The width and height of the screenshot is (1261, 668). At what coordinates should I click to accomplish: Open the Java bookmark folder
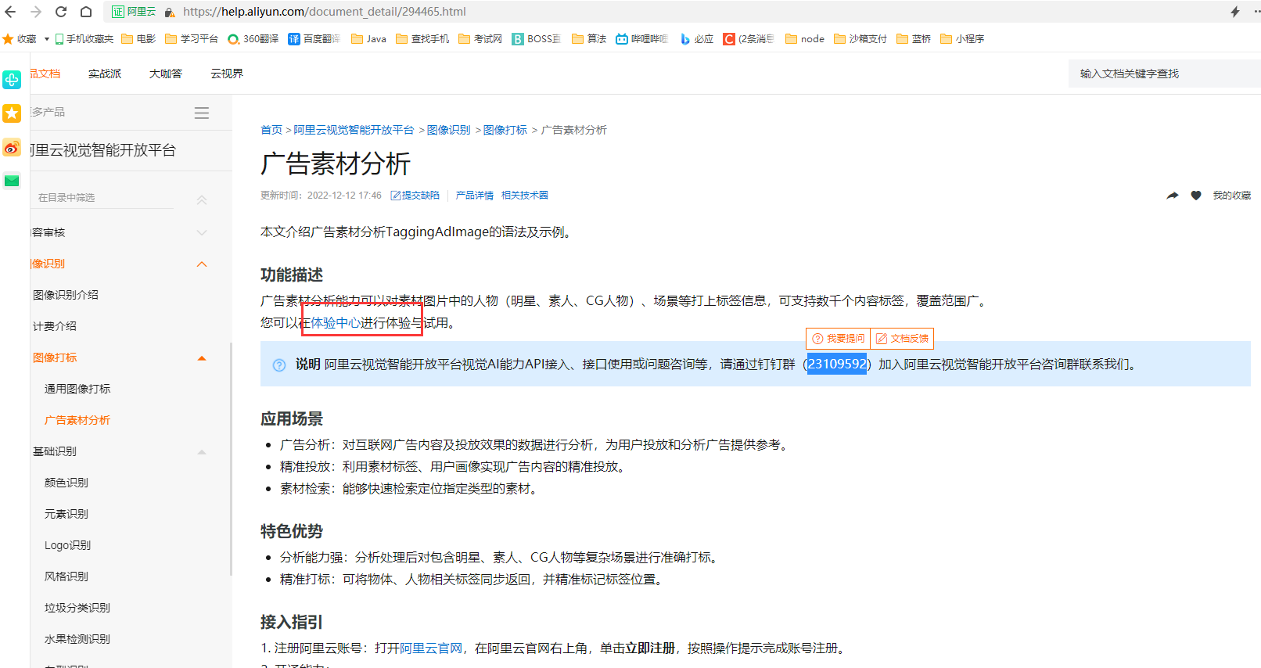coord(368,38)
